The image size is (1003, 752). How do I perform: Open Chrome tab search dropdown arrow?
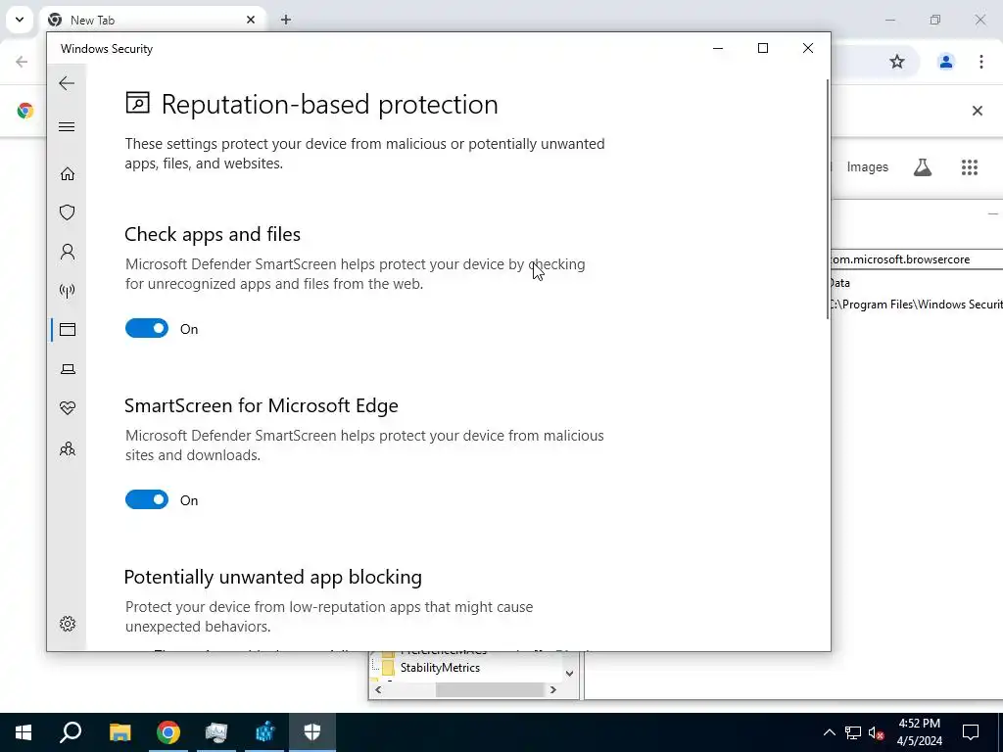pos(20,20)
